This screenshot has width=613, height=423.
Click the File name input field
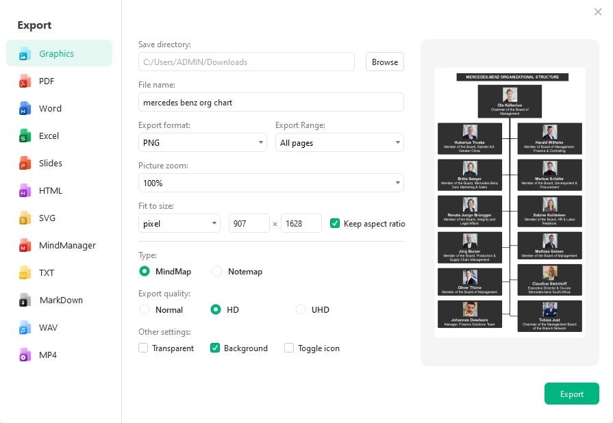coord(271,103)
